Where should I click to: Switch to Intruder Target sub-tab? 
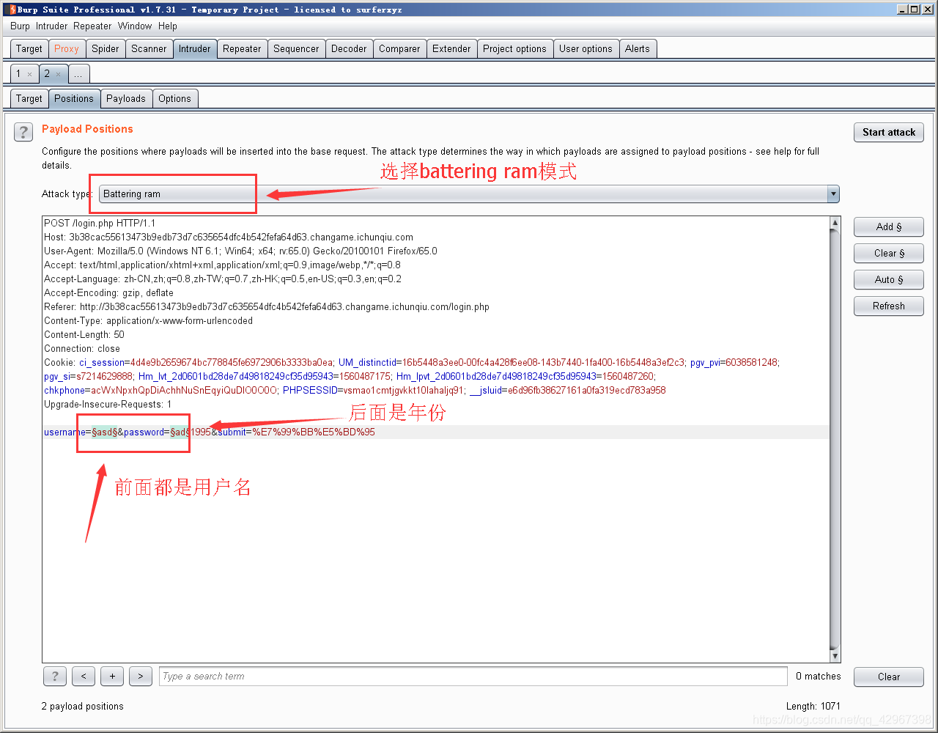29,99
